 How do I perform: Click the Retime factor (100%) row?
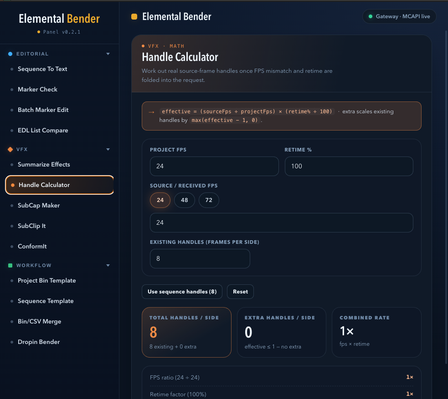282,394
